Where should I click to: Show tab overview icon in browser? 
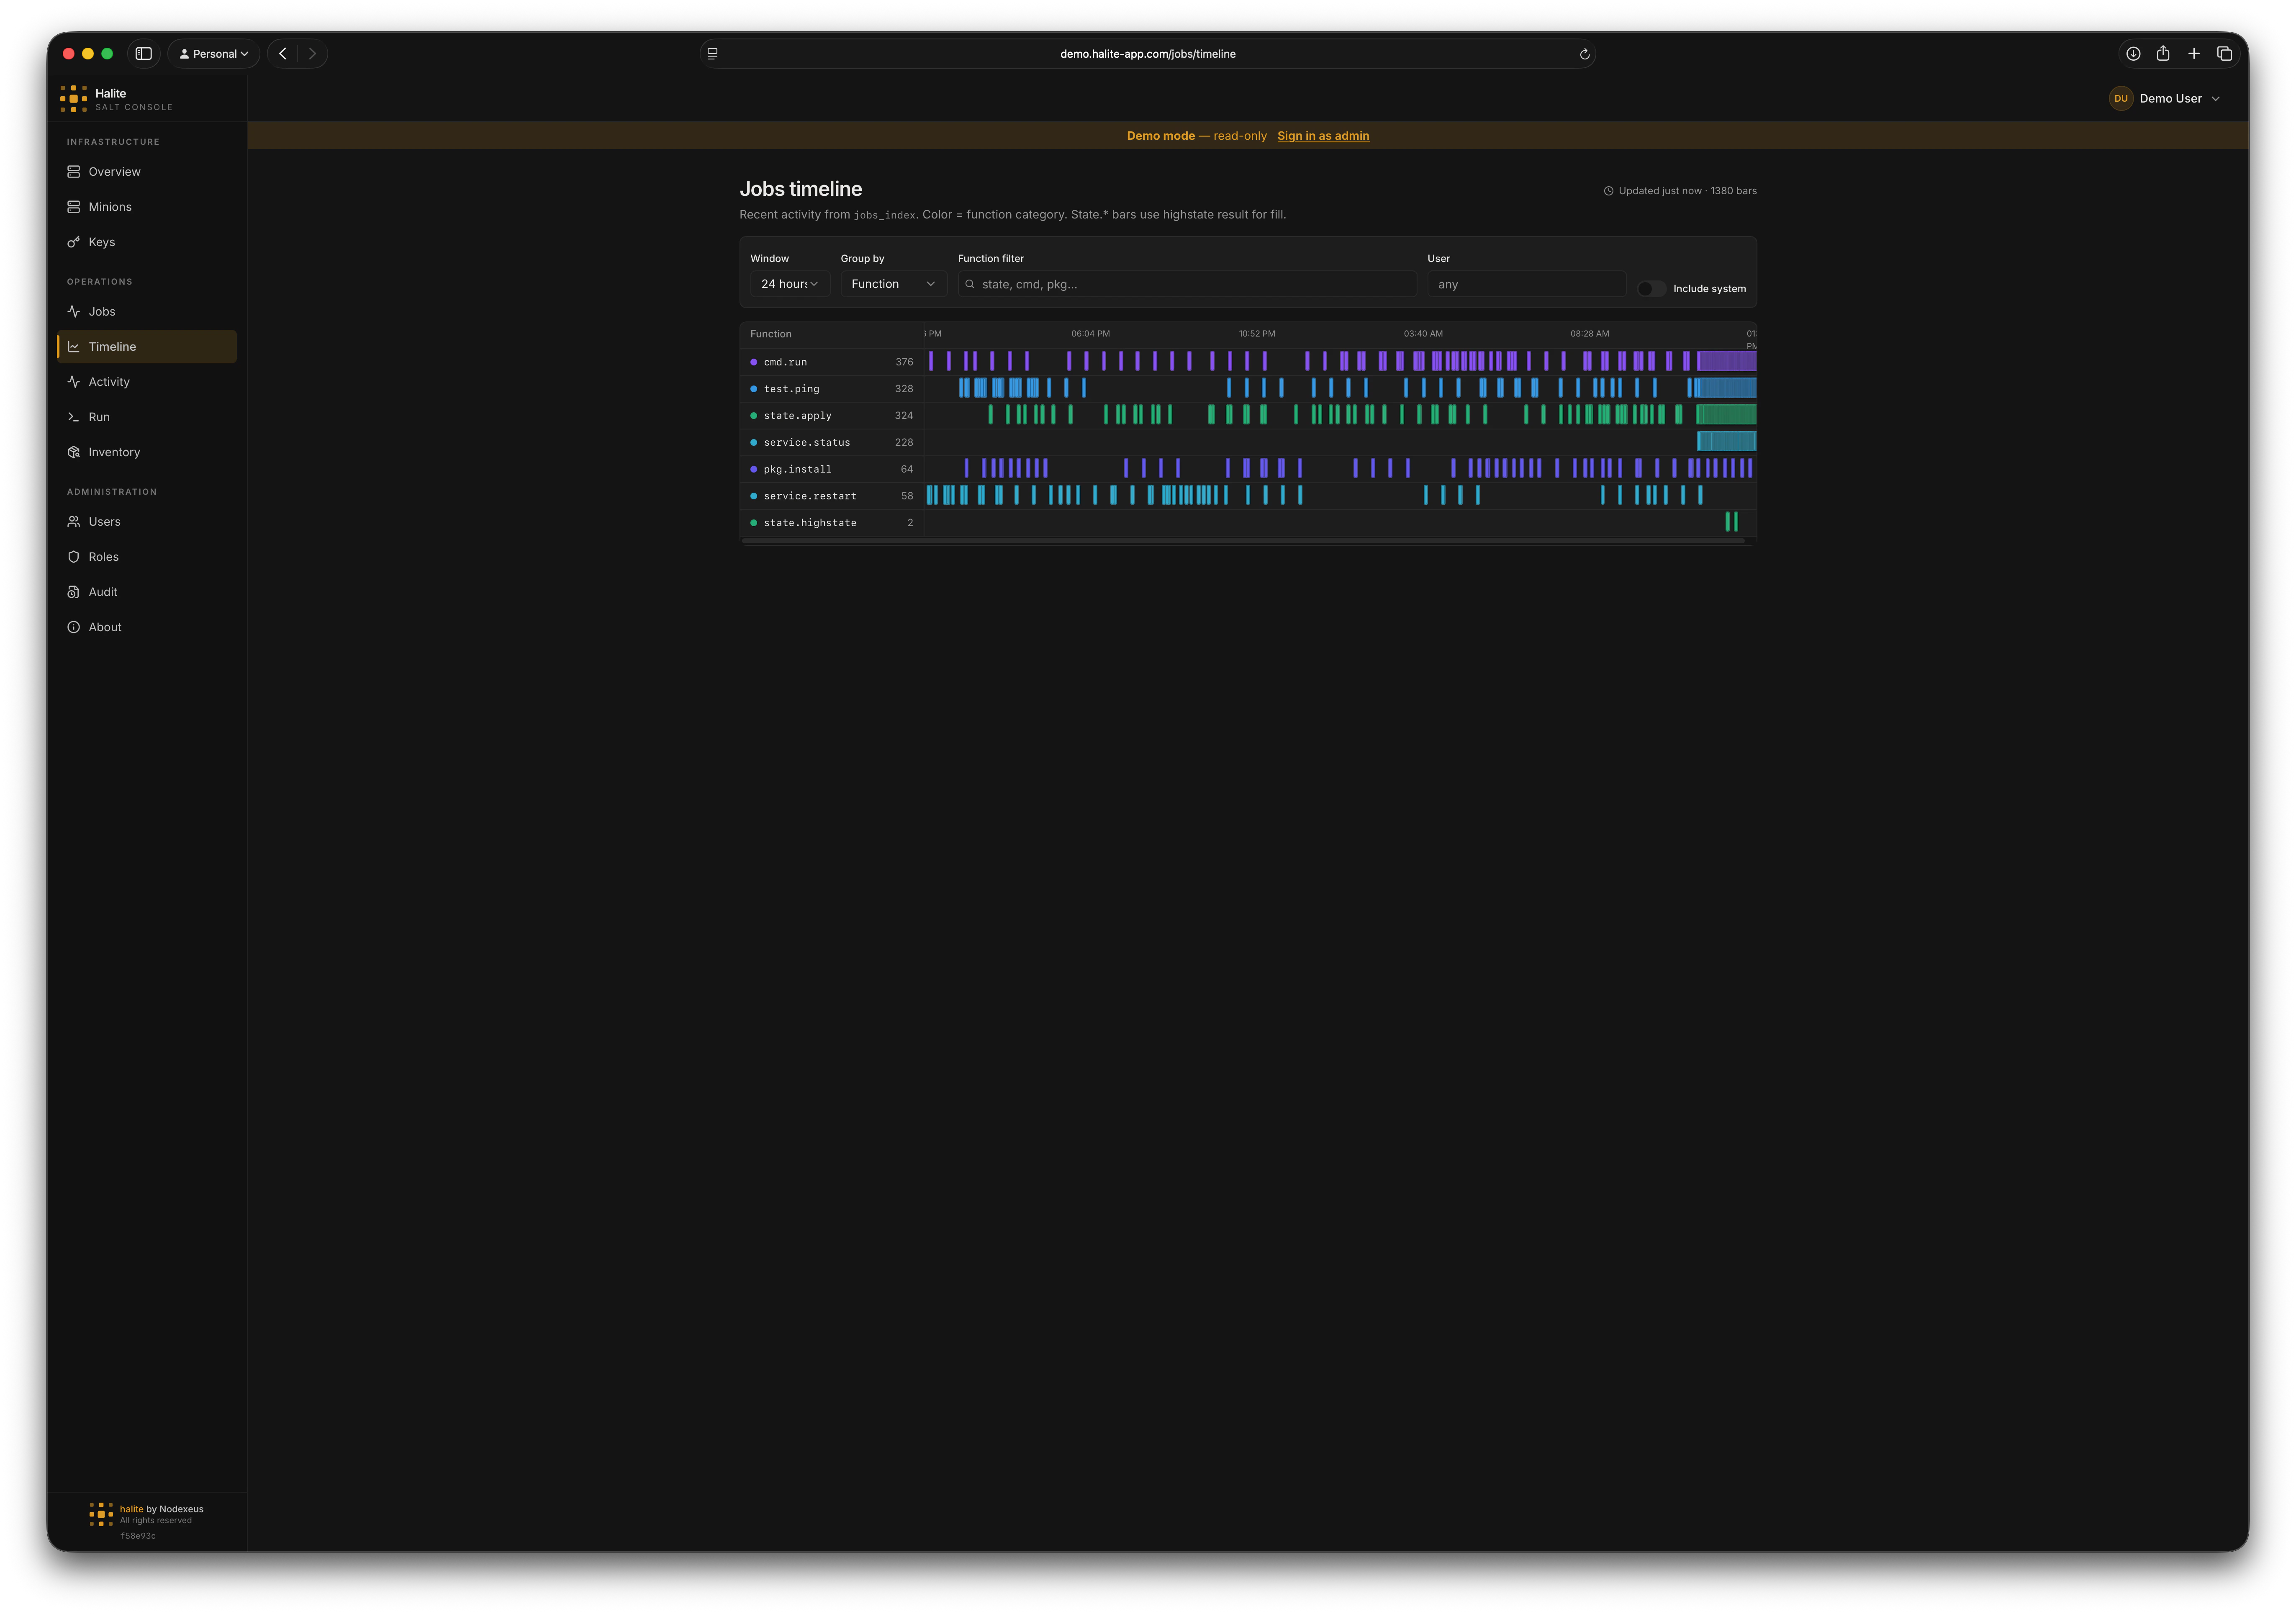pos(2225,54)
